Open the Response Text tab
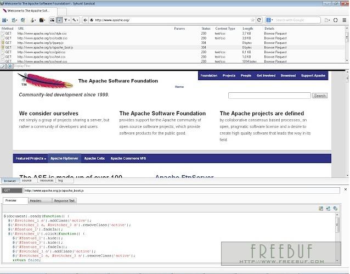This screenshot has height=274, width=350. (64, 200)
